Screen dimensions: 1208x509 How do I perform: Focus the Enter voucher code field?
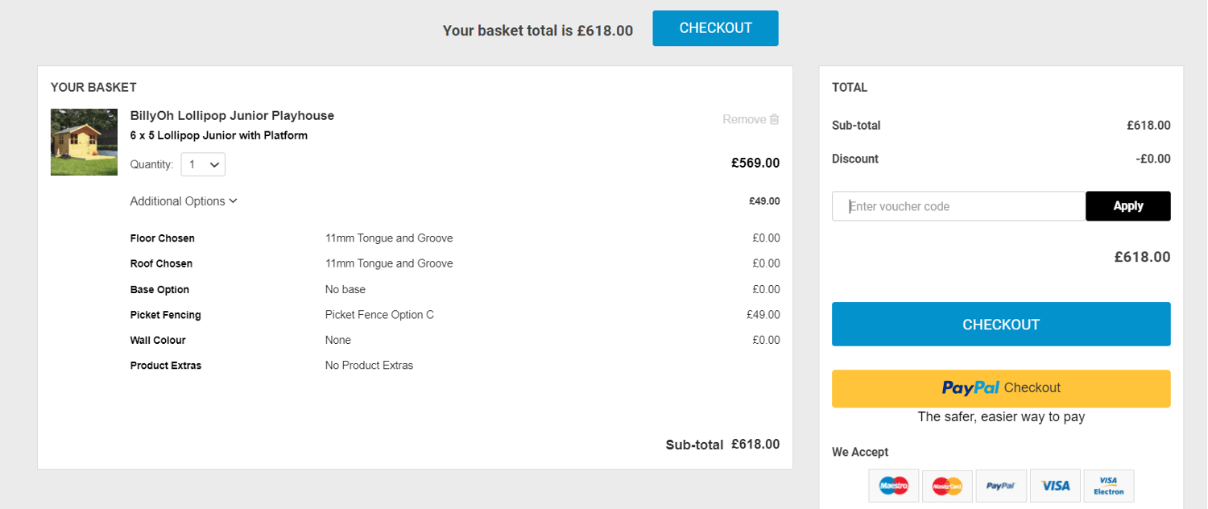point(958,206)
